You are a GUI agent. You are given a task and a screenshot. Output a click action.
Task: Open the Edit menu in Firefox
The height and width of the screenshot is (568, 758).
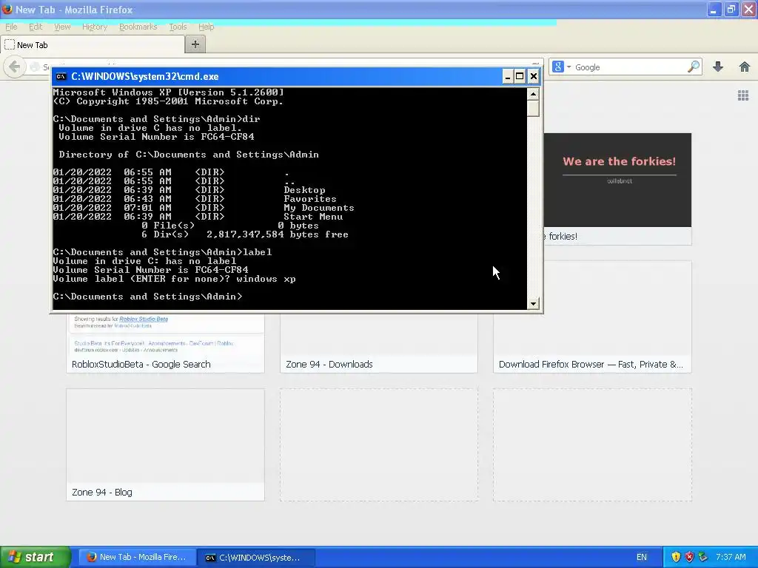tap(36, 27)
